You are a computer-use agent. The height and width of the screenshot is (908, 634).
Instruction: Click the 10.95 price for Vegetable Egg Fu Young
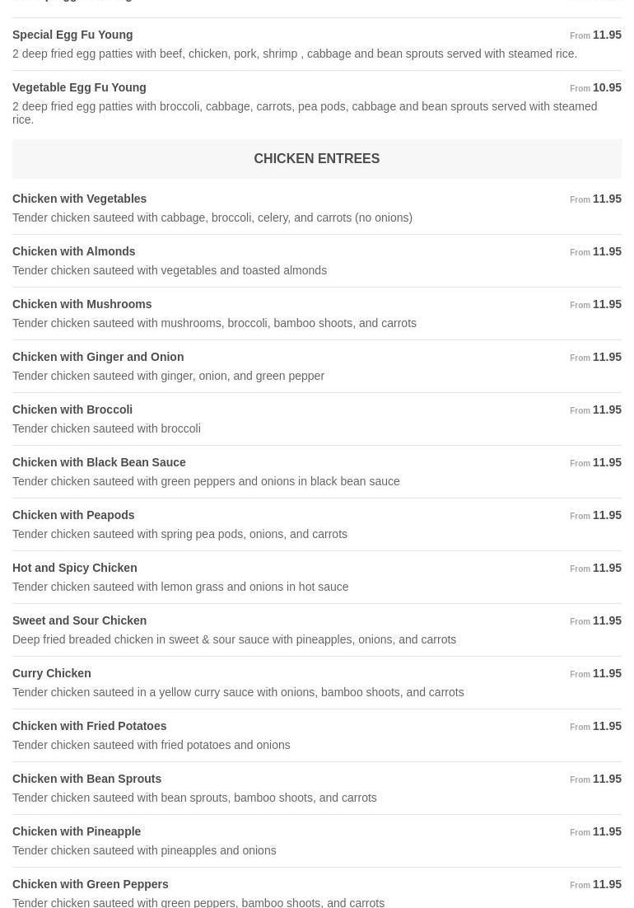[x=607, y=87]
